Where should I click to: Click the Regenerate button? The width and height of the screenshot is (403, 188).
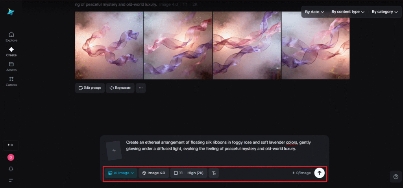(120, 88)
